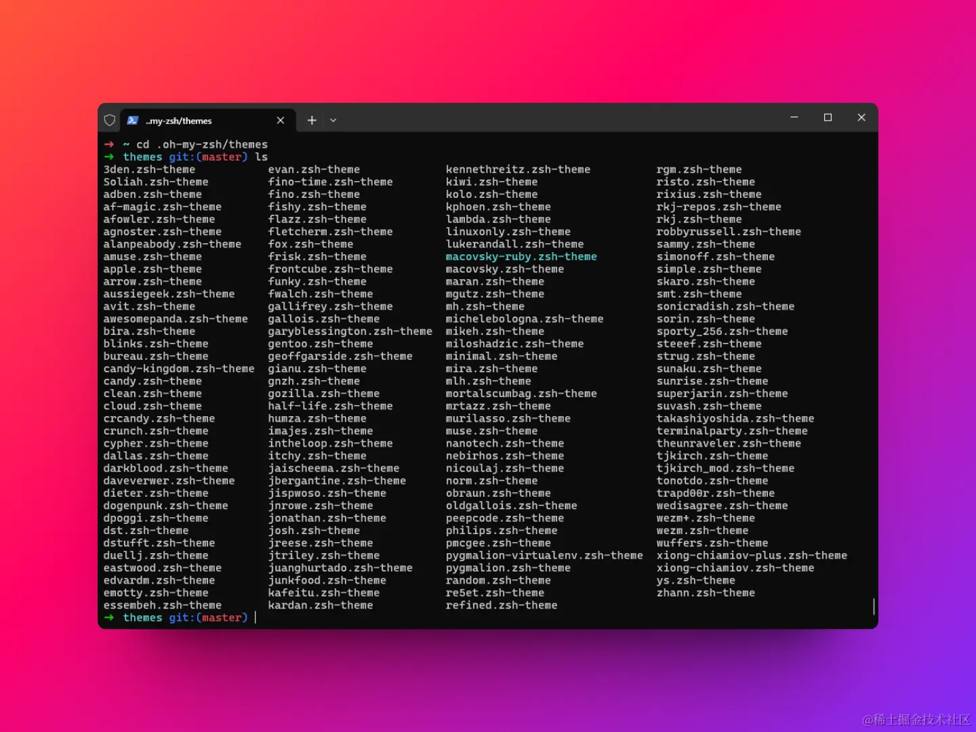This screenshot has height=732, width=976.
Task: Select the 'kardan.zsh-theme' entry
Action: [321, 605]
